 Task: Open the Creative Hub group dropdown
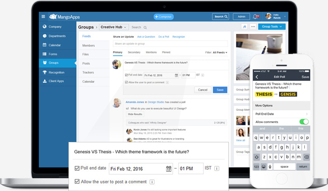[113, 27]
